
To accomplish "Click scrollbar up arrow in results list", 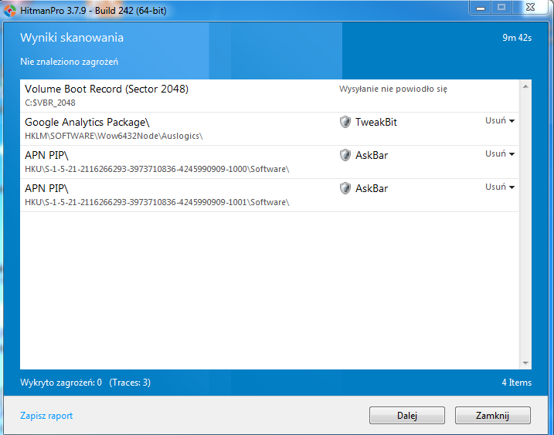I will 525,87.
